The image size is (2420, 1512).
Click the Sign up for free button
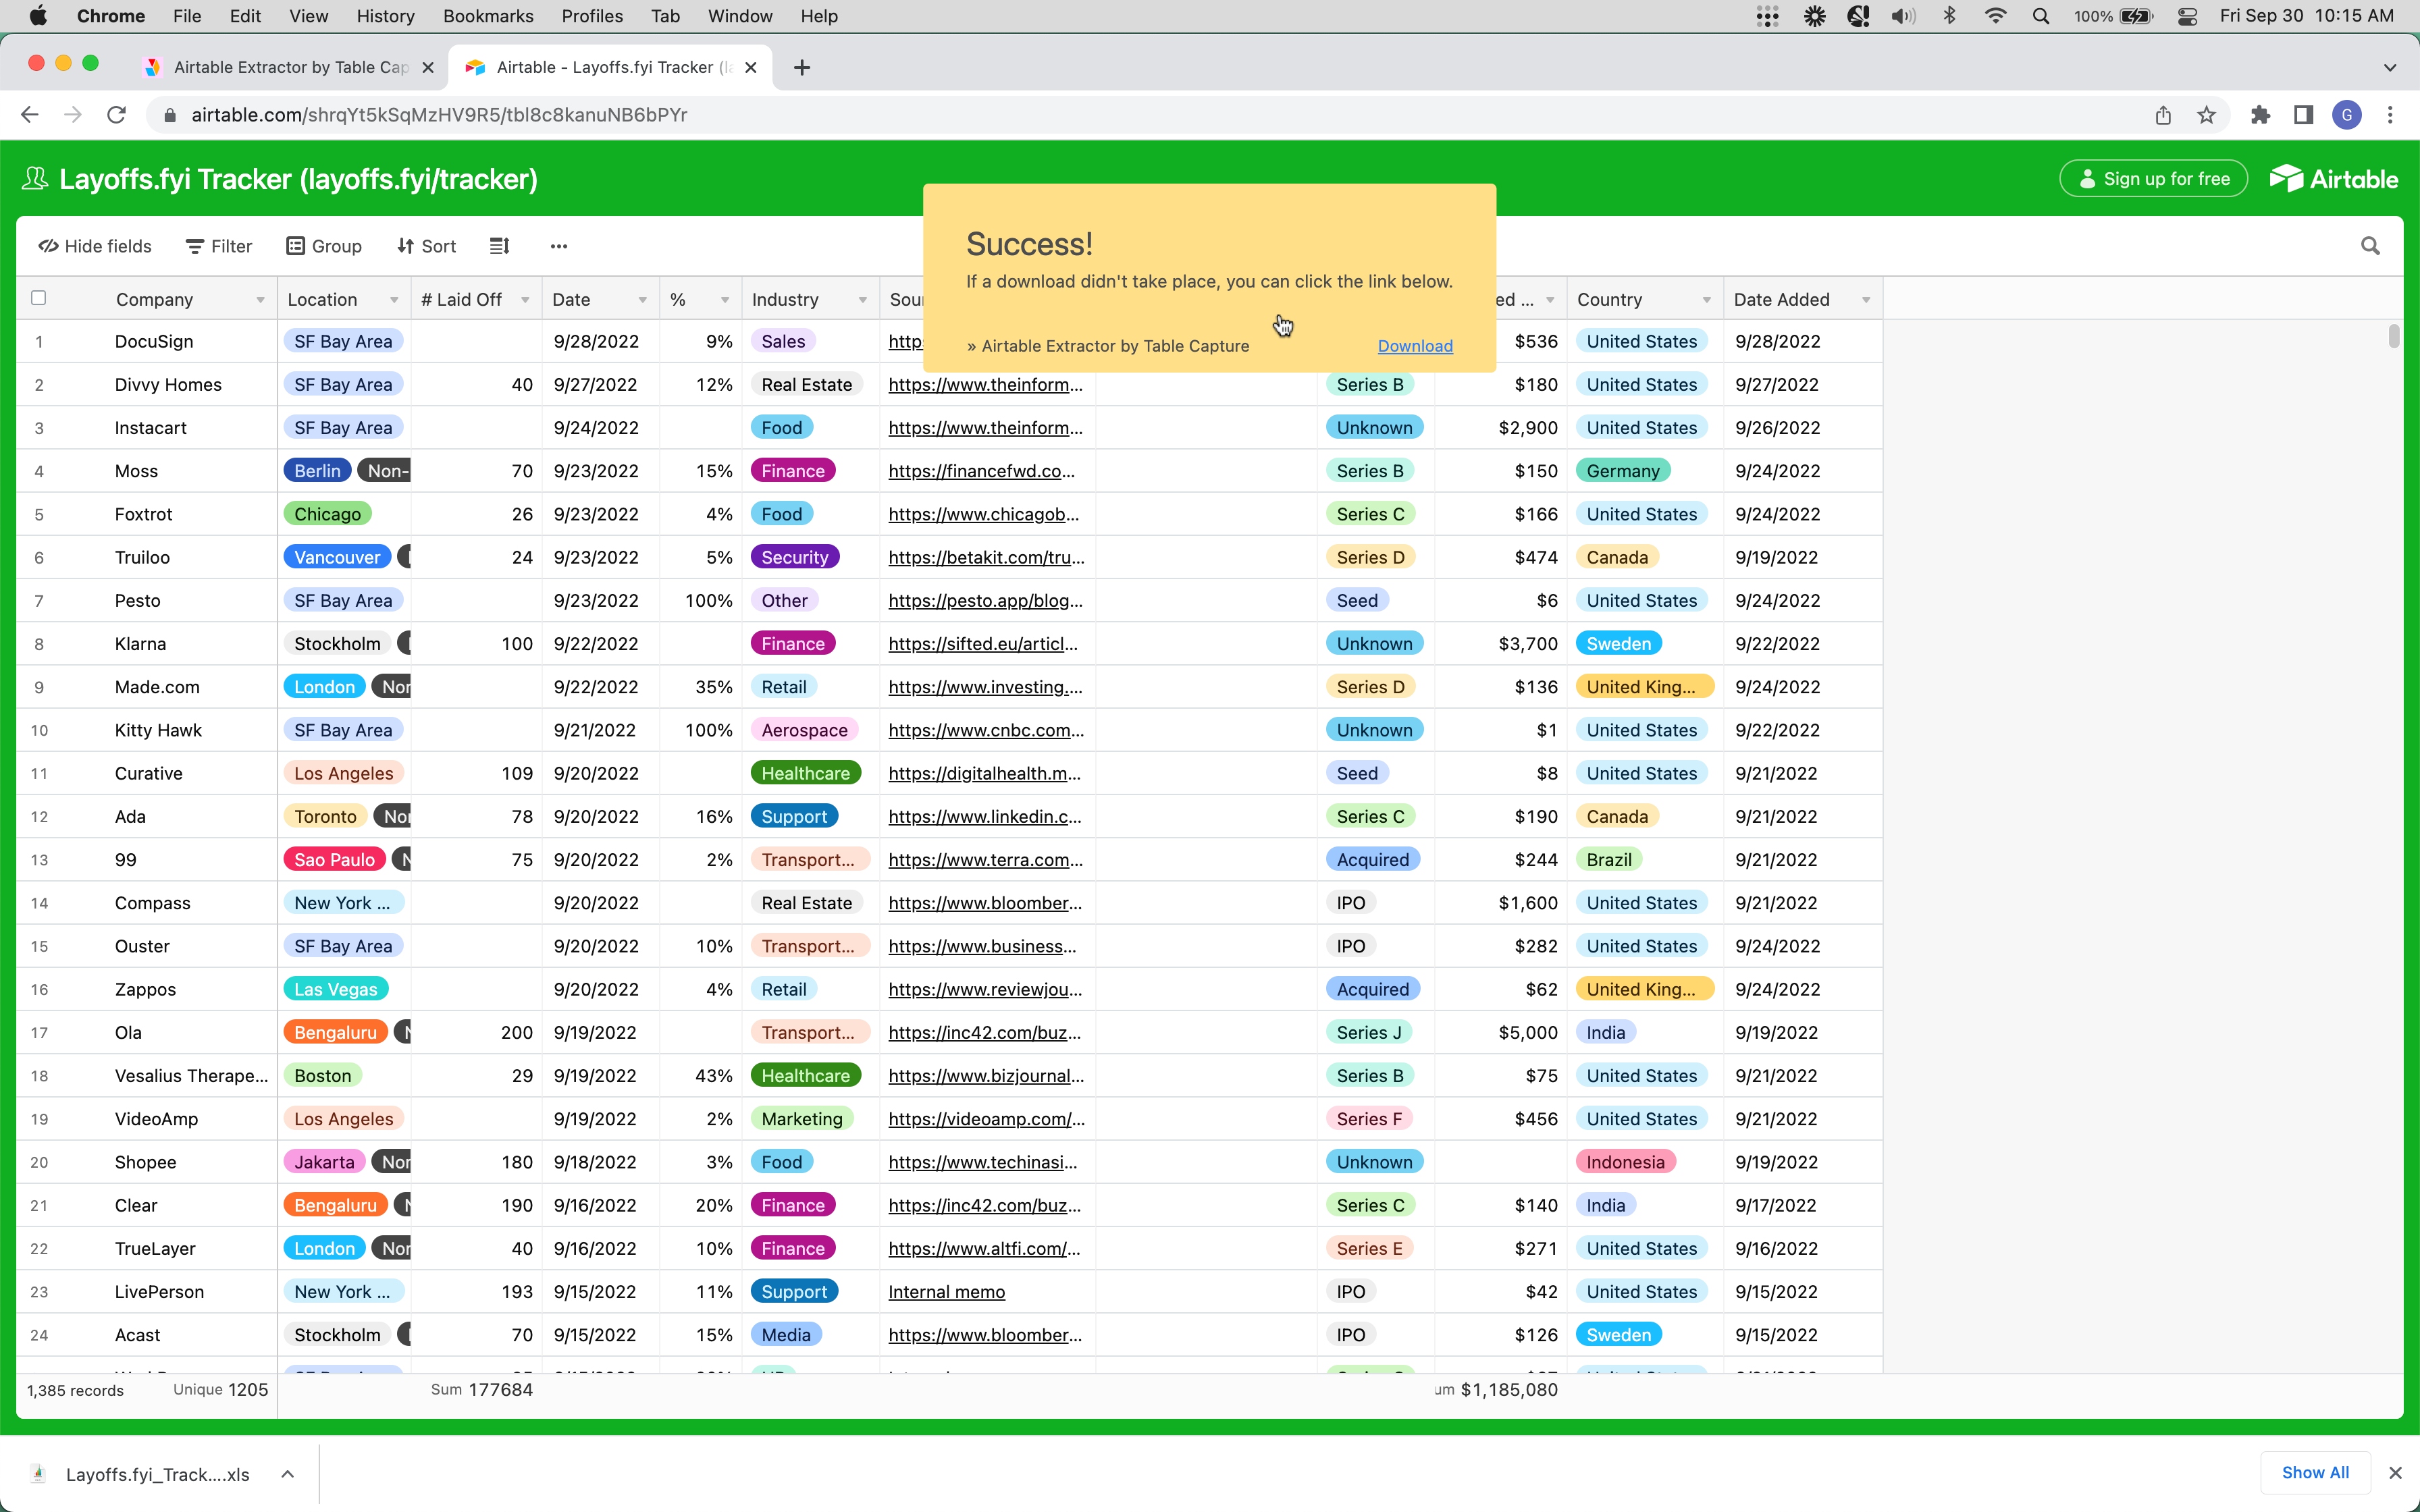coord(2153,179)
